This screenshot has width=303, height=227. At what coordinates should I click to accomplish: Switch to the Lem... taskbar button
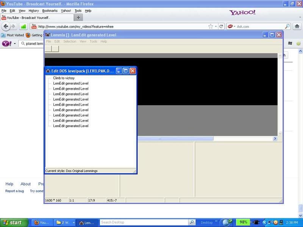87,222
